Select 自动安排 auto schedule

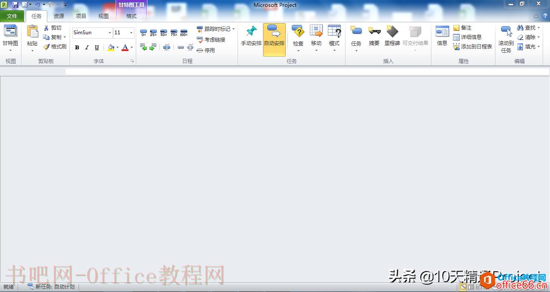click(x=274, y=39)
